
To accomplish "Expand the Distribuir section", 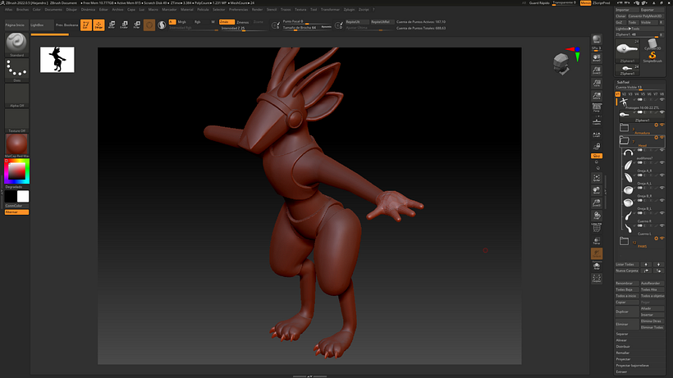I will pos(623,347).
